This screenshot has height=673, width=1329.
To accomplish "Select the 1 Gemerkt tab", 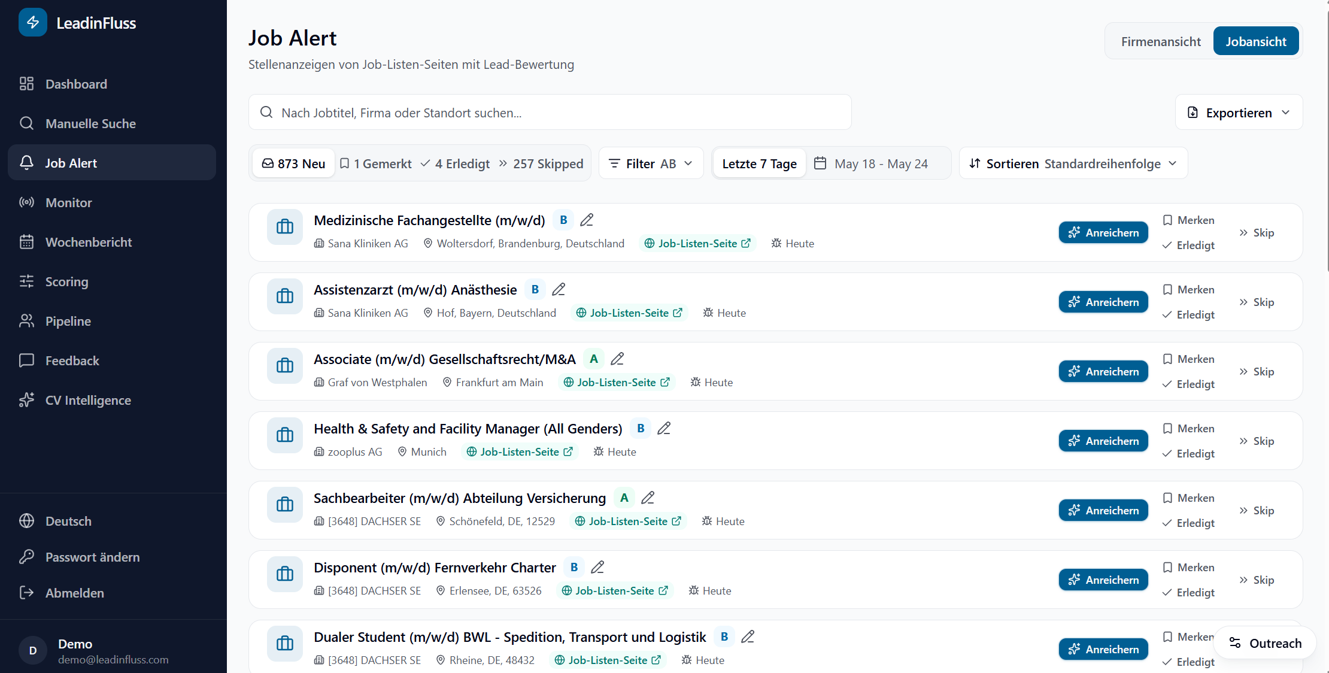I will (x=375, y=163).
